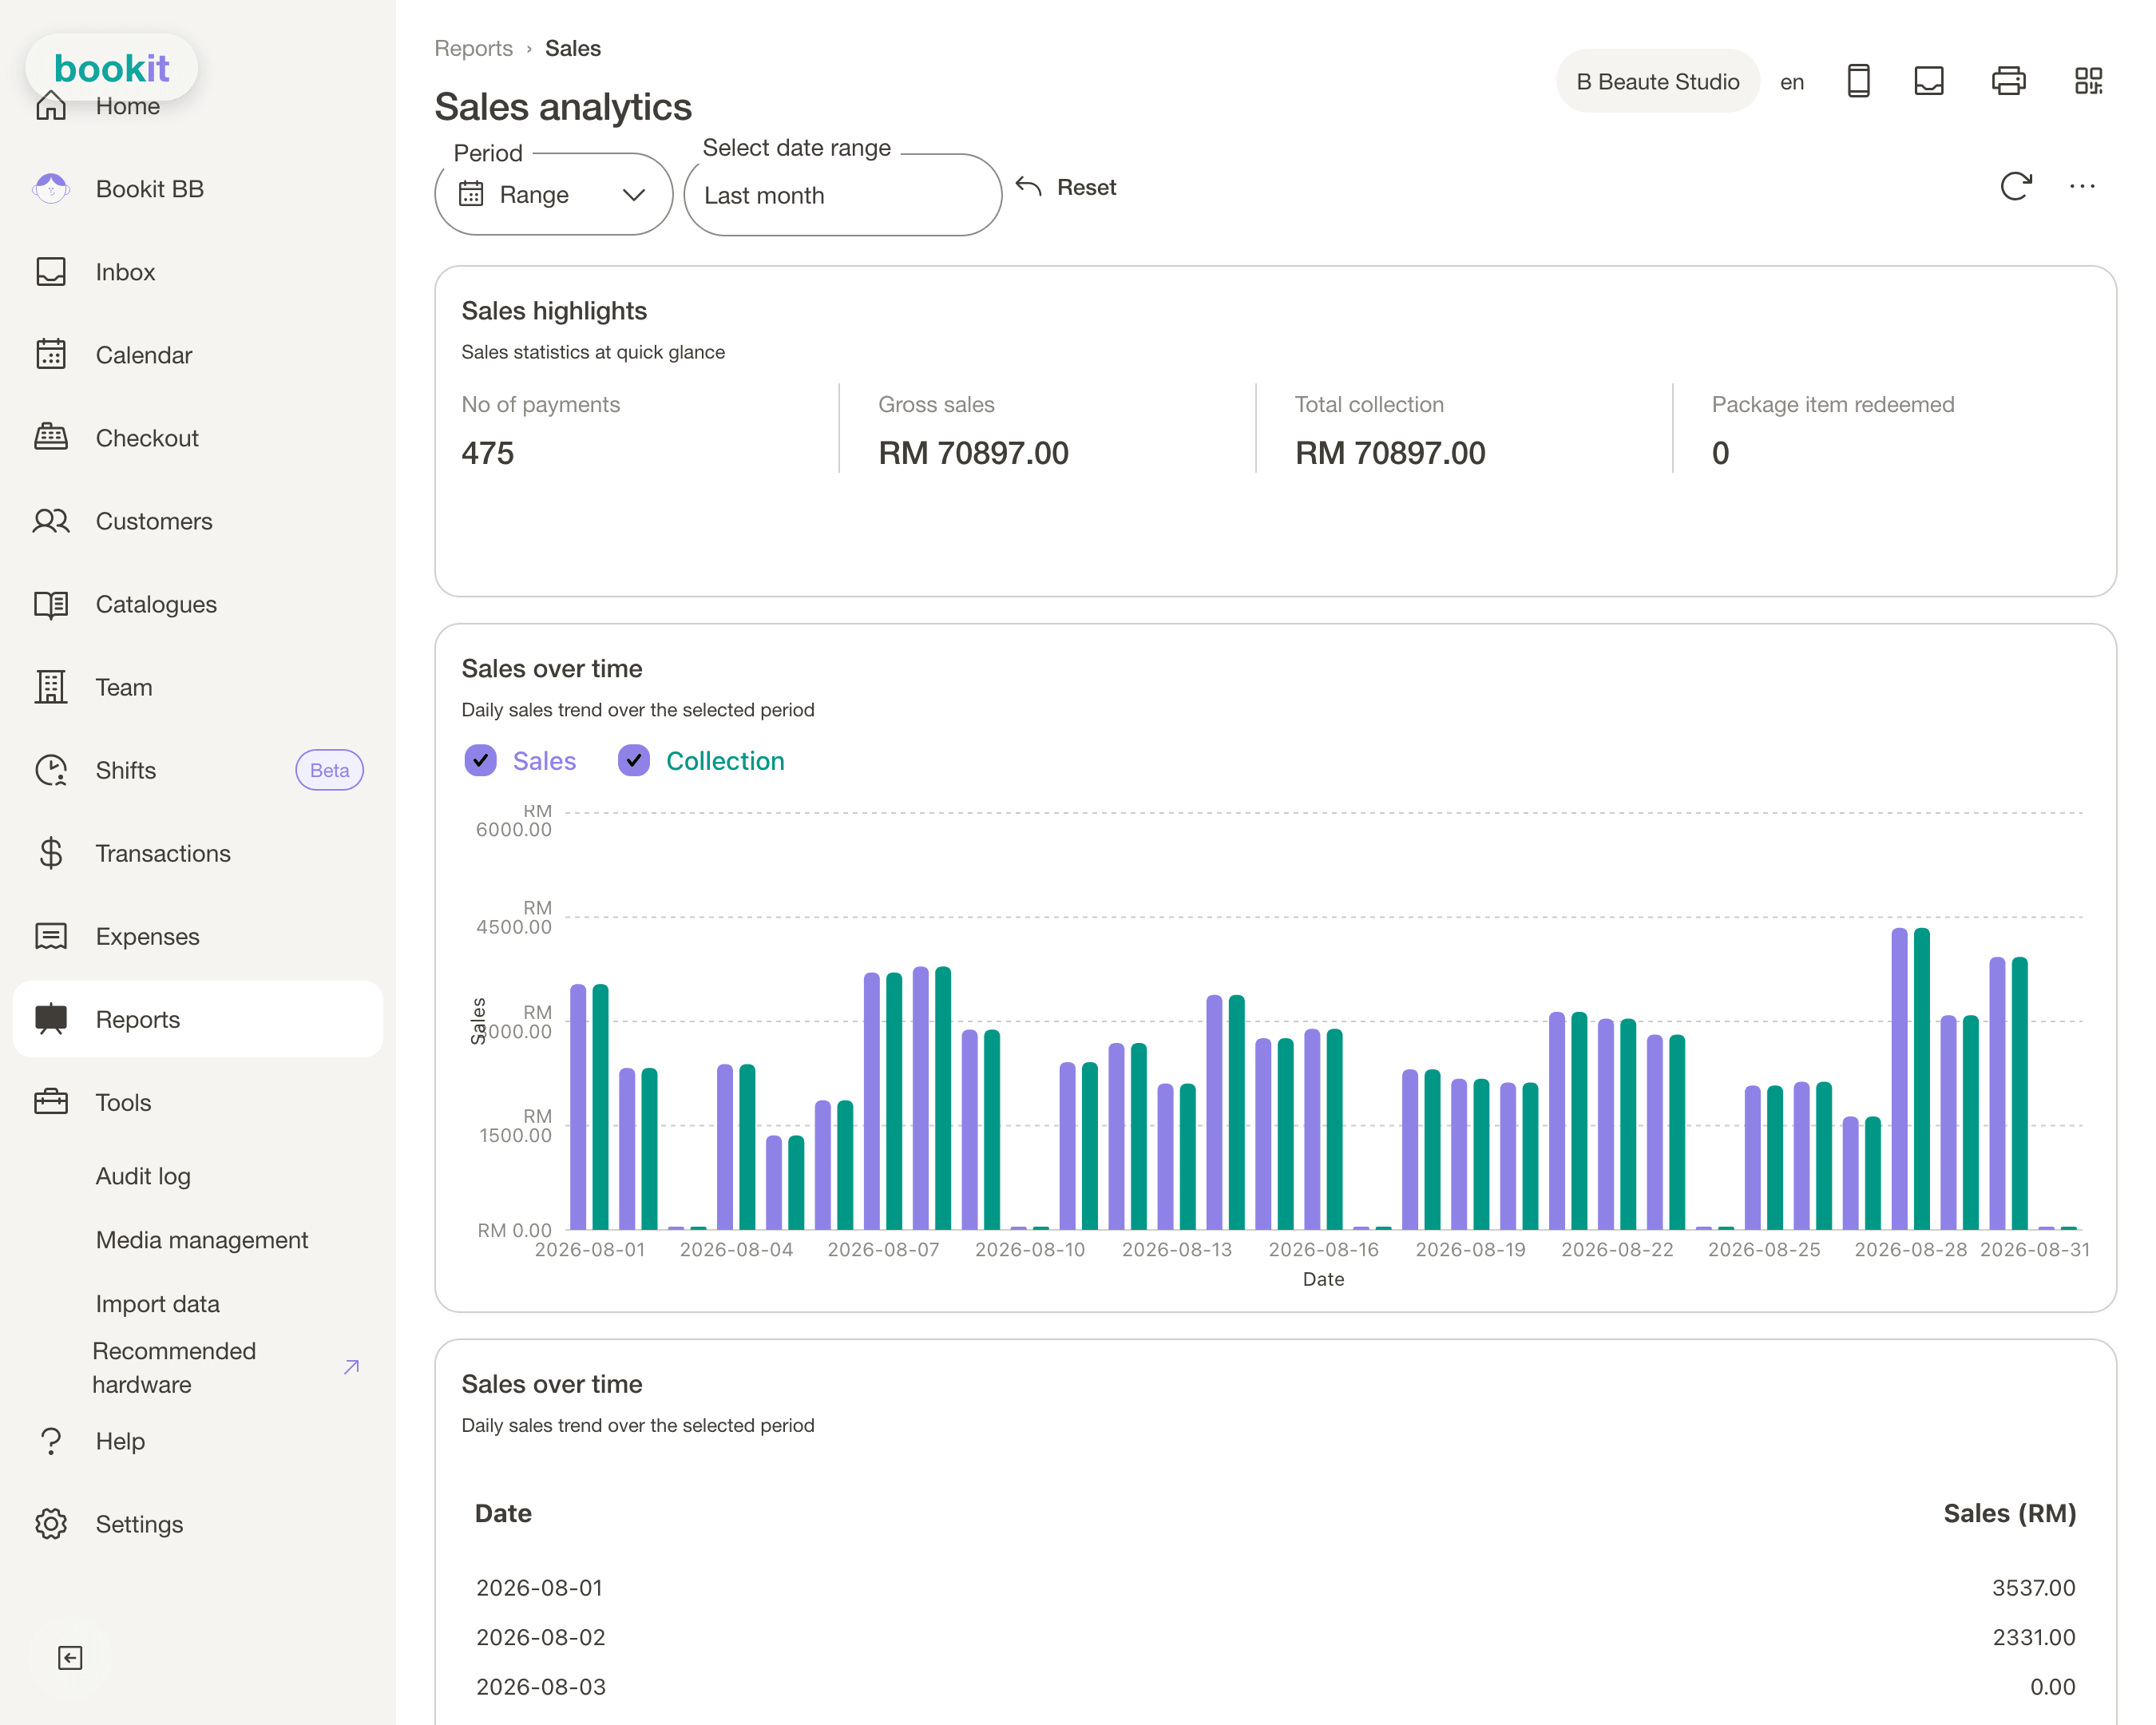This screenshot has height=1725, width=2156.
Task: Refresh the sales analytics data
Action: pyautogui.click(x=2016, y=186)
